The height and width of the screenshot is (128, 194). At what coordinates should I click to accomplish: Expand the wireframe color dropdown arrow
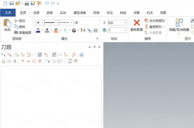tap(42, 30)
